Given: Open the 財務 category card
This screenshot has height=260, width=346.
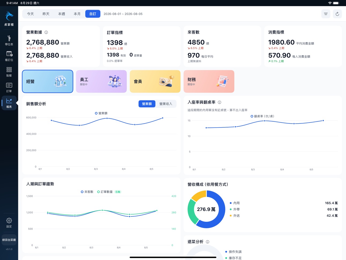Looking at the screenshot, I should (x=209, y=81).
